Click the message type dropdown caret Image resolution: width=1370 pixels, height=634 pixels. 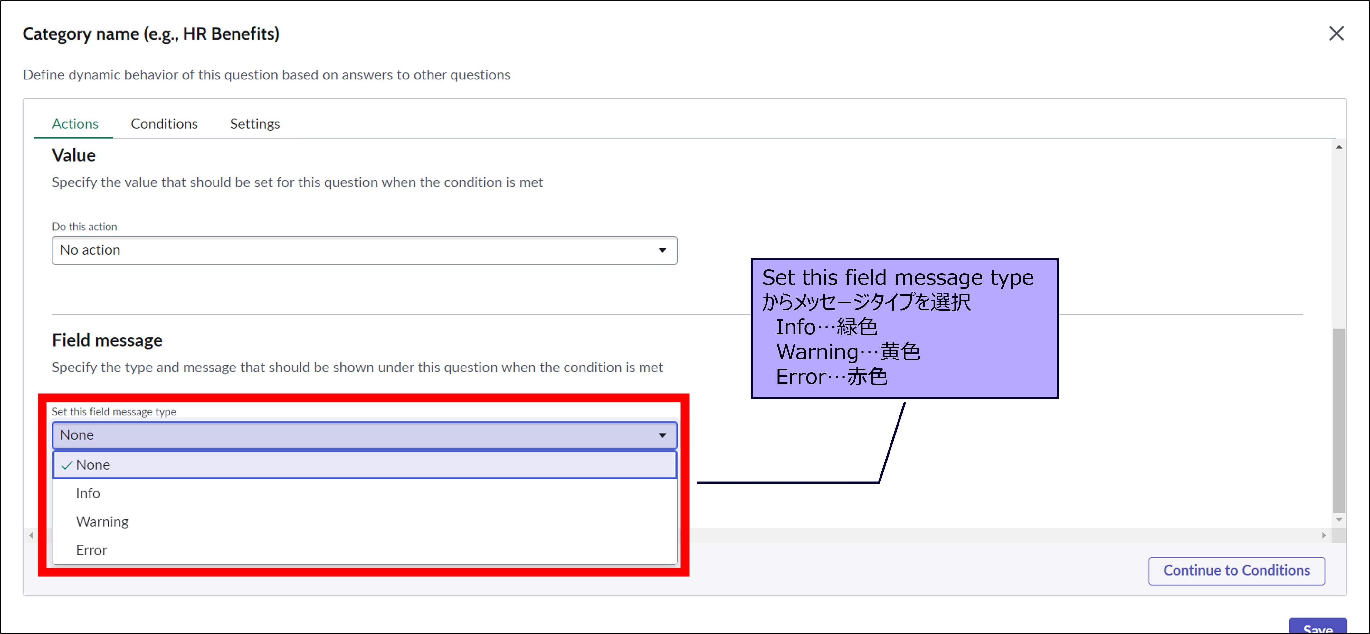[x=662, y=435]
